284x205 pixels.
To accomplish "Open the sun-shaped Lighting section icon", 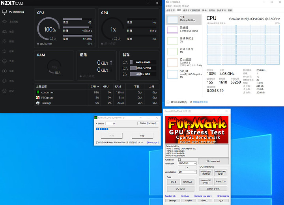I will [x=4, y=41].
